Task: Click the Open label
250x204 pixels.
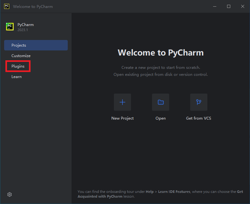Action: click(x=161, y=118)
